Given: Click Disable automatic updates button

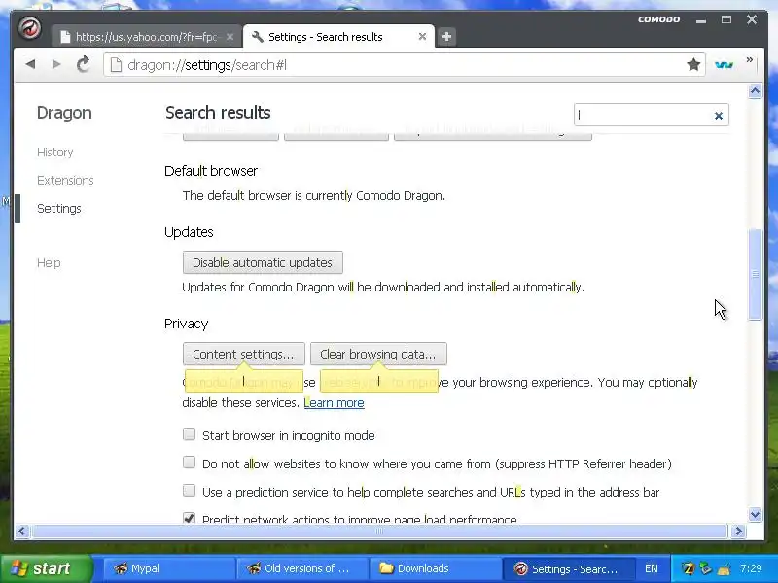Looking at the screenshot, I should coord(263,262).
